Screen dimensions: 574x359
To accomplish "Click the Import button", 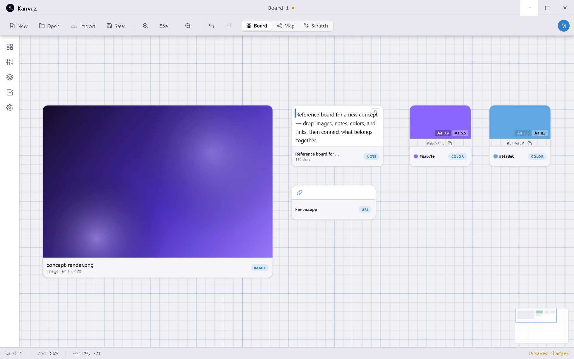I will click(x=83, y=26).
